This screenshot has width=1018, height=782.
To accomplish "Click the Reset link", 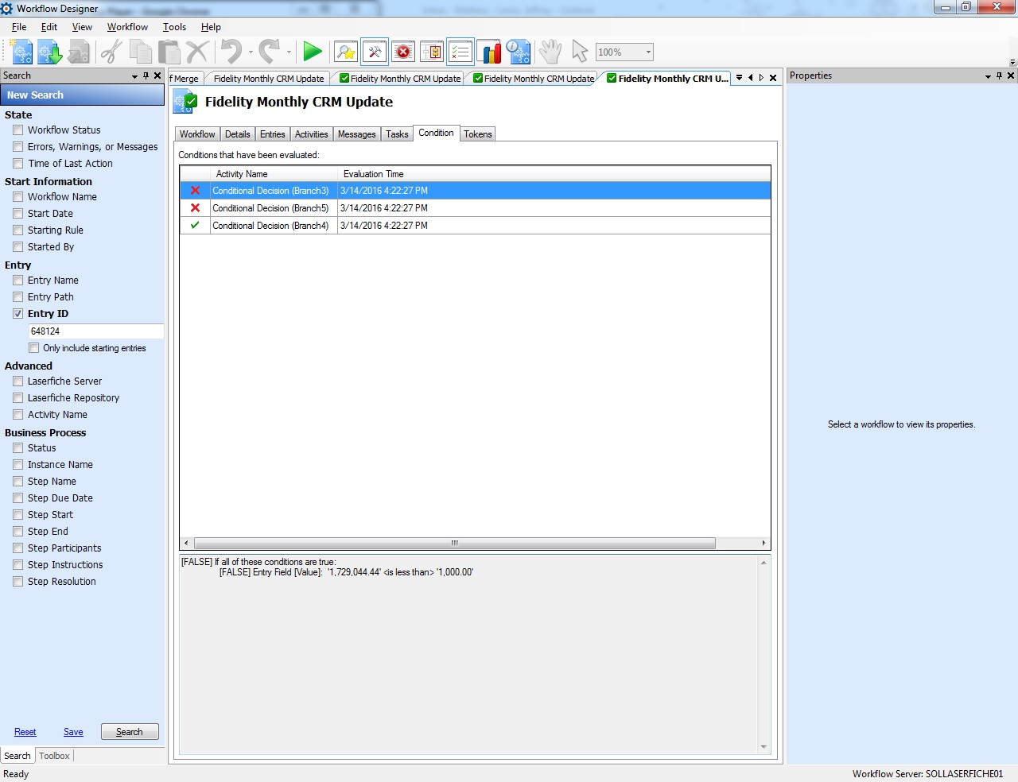I will click(25, 732).
